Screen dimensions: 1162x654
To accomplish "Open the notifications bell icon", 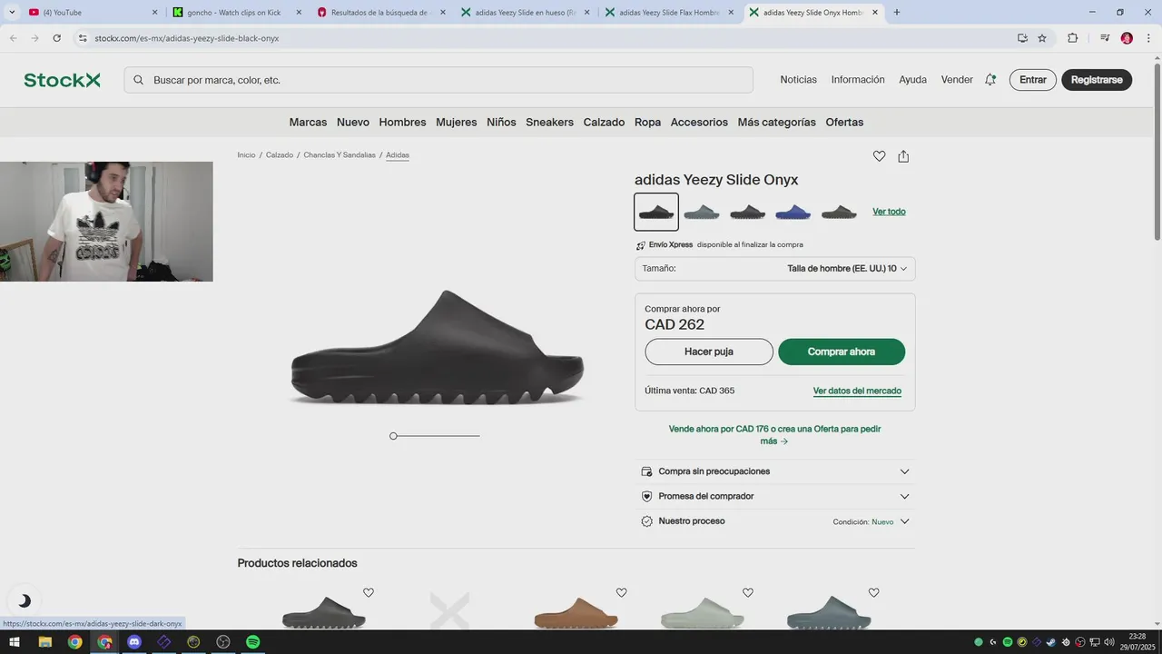I will 990,80.
